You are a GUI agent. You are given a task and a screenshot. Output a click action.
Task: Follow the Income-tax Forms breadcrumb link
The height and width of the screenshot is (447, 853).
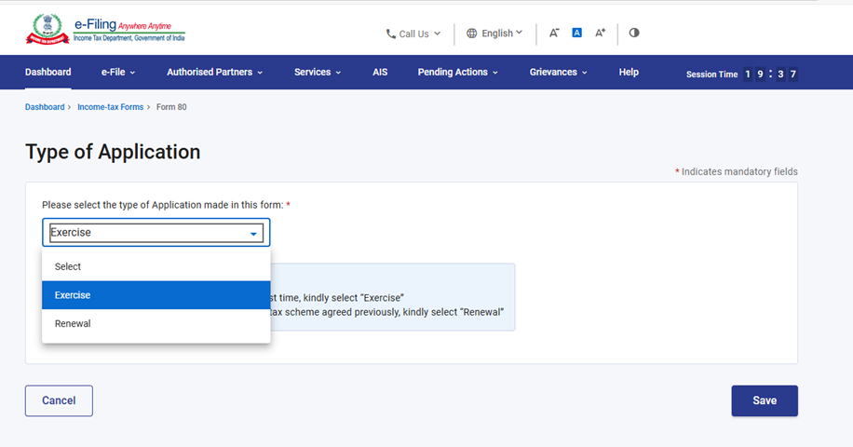110,107
